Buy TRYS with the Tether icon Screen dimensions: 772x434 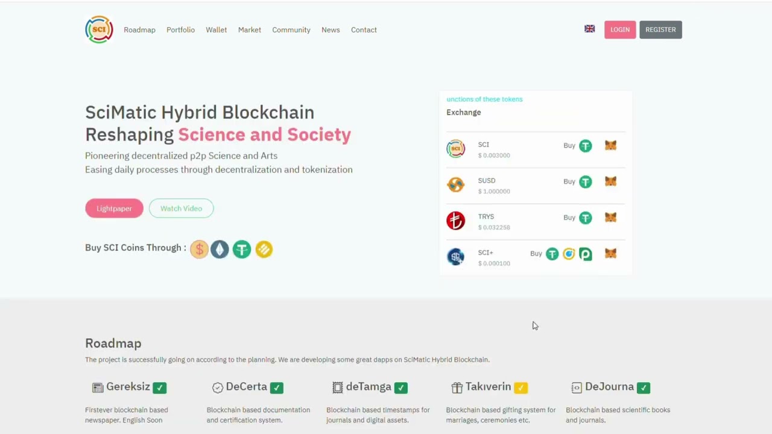[586, 218]
